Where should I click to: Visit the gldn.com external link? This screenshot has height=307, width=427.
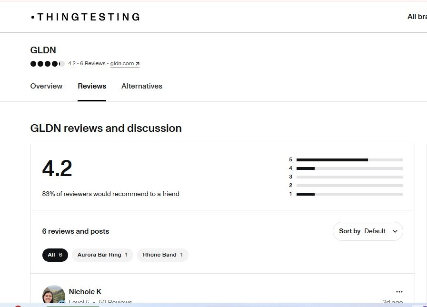(x=125, y=63)
